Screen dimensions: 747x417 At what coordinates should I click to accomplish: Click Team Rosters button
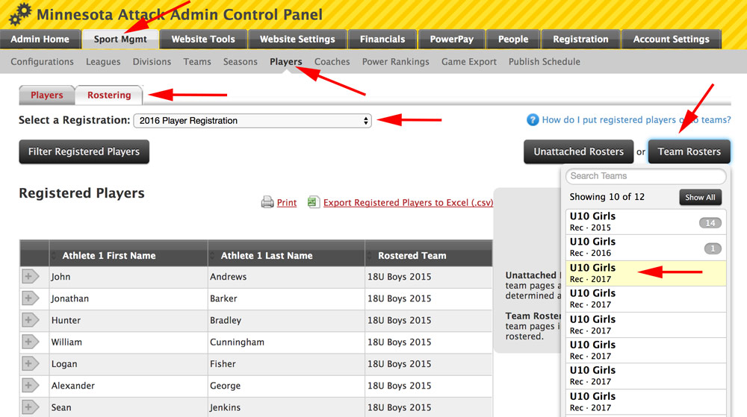689,151
